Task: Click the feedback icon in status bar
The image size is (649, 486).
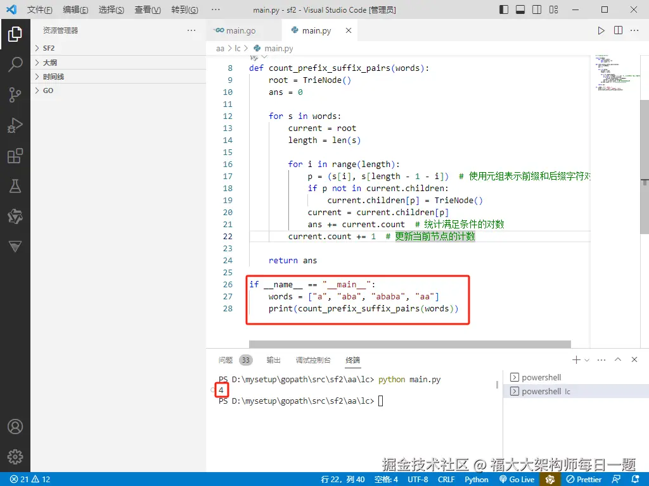Action: point(616,480)
